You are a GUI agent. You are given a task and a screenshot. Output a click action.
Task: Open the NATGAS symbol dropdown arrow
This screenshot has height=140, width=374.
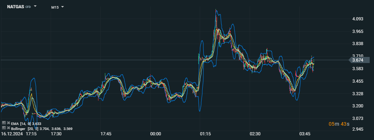(35, 6)
